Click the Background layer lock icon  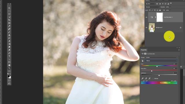pos(180,28)
